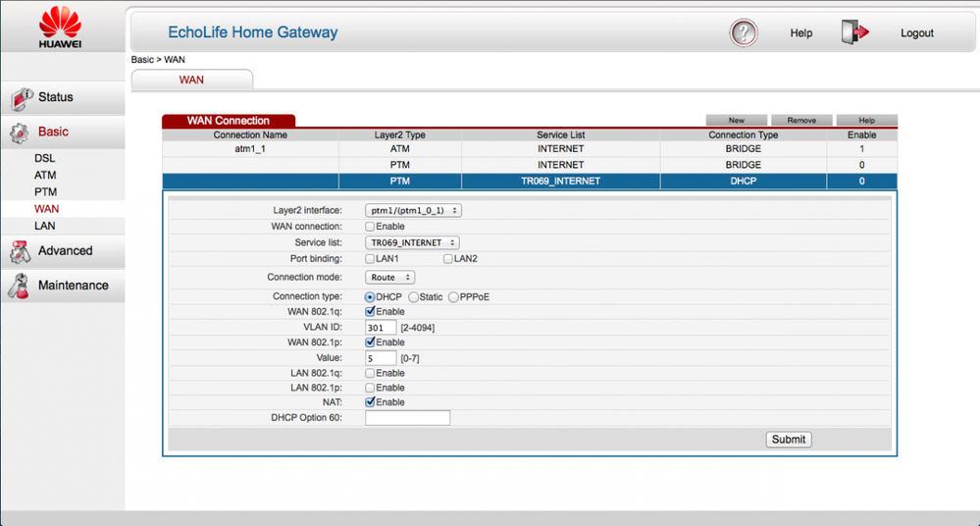The height and width of the screenshot is (526, 980).
Task: Click the logout door icon
Action: (x=854, y=32)
